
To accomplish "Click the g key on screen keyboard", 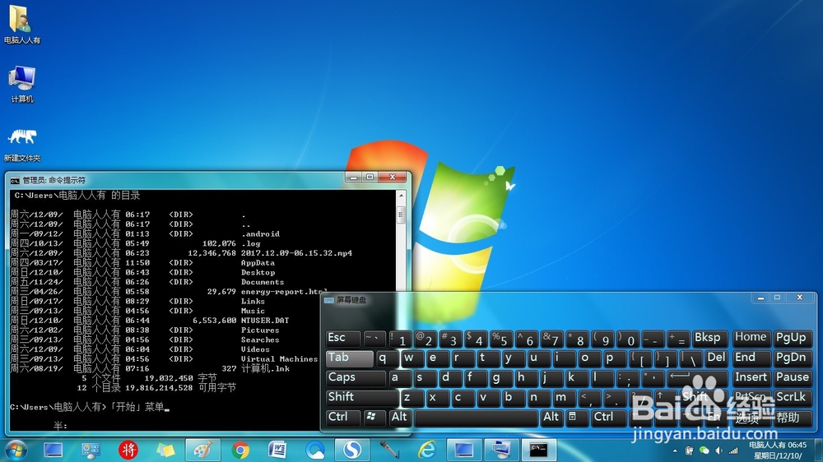I will coord(501,377).
